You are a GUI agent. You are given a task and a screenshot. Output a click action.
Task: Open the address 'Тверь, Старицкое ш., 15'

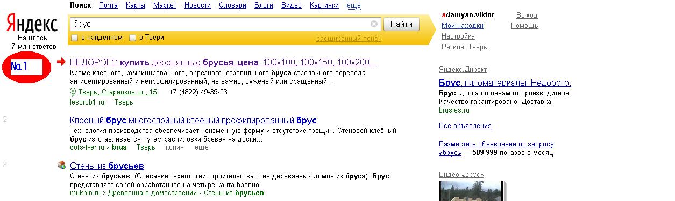118,92
